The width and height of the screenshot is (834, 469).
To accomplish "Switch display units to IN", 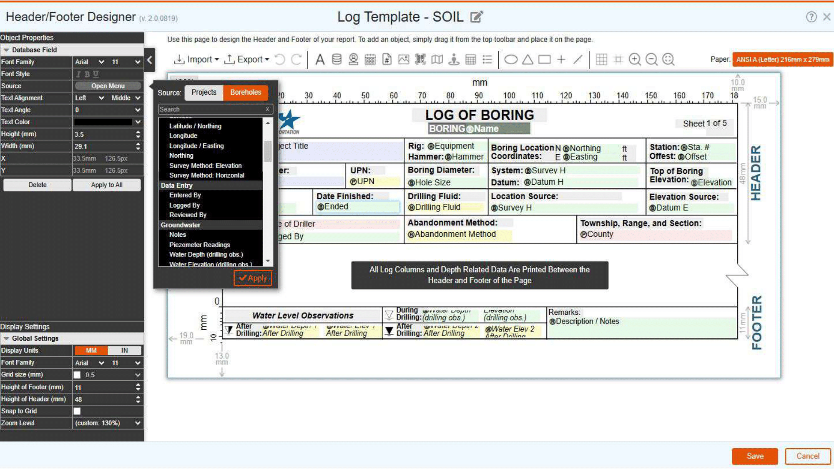I will 124,351.
